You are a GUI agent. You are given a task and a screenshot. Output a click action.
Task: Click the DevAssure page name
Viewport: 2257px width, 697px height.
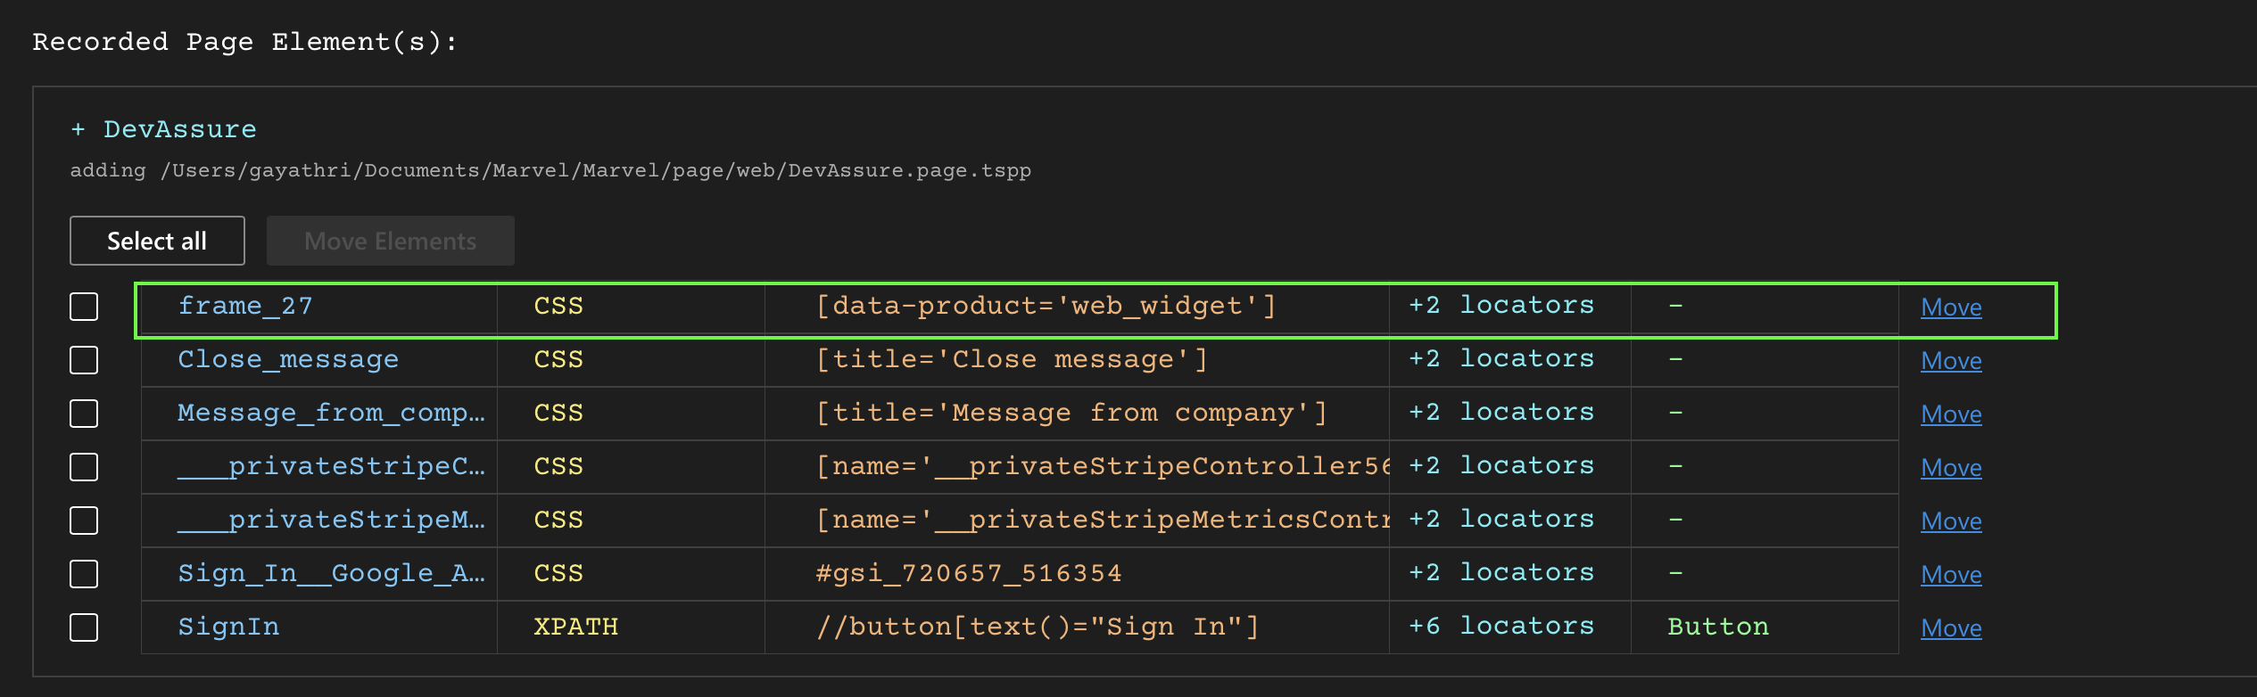coord(180,130)
